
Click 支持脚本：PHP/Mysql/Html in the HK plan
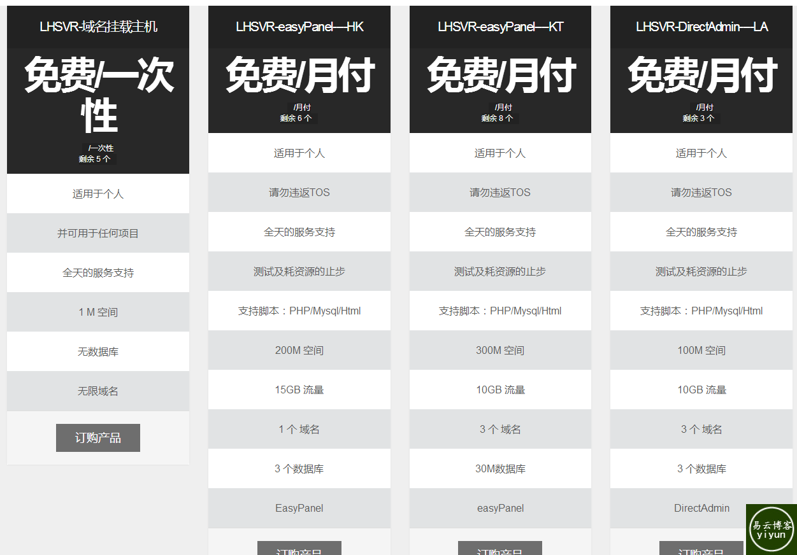pyautogui.click(x=299, y=311)
